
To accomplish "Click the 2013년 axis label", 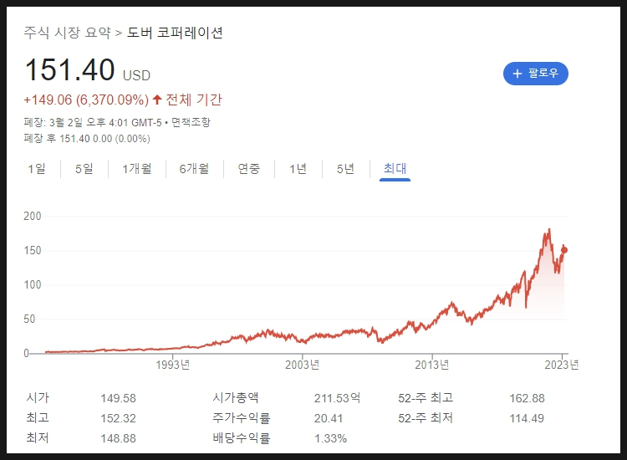I will click(432, 365).
